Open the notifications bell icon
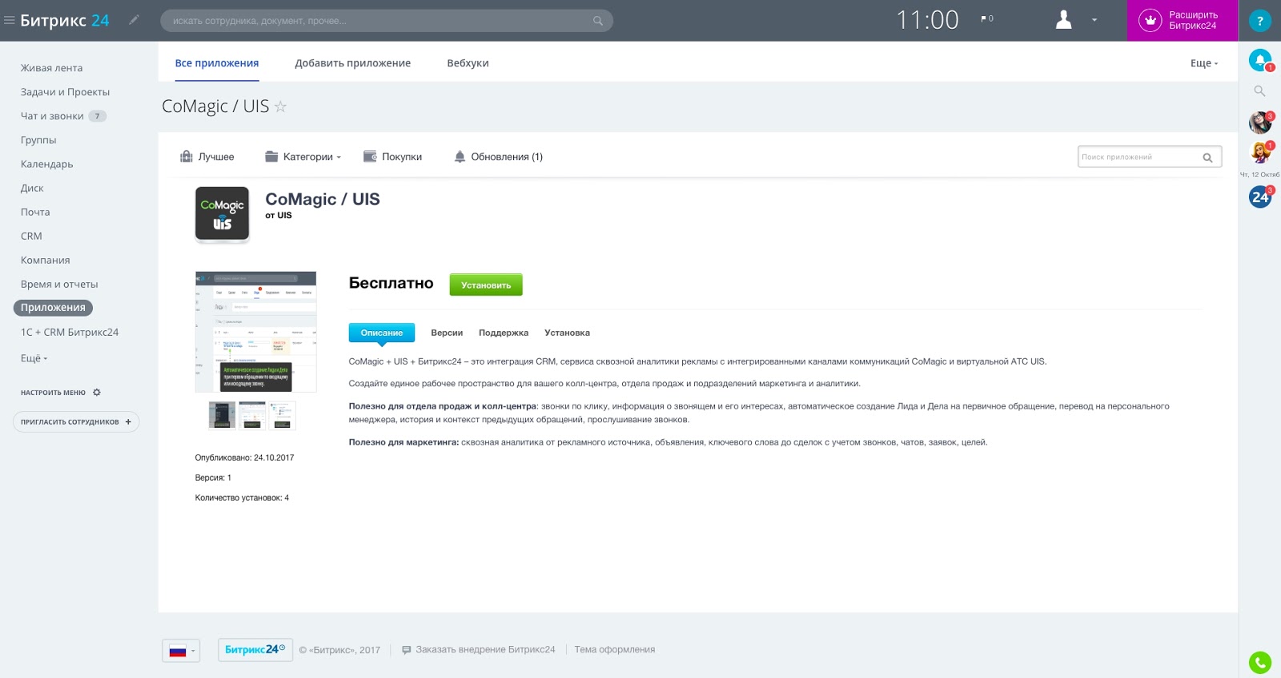Viewport: 1281px width, 678px height. tap(1260, 60)
